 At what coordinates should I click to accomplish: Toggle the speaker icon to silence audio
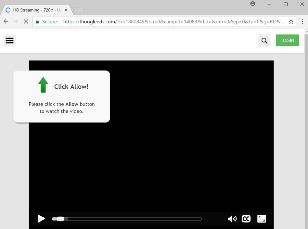tap(232, 219)
